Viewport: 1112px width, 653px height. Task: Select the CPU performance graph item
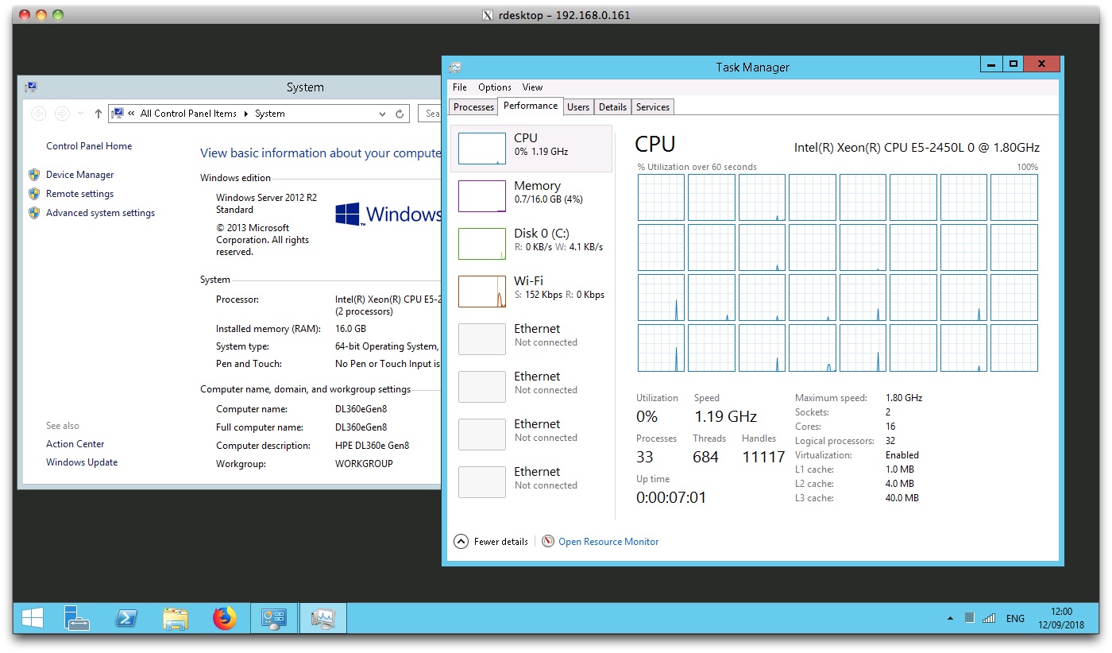click(531, 149)
